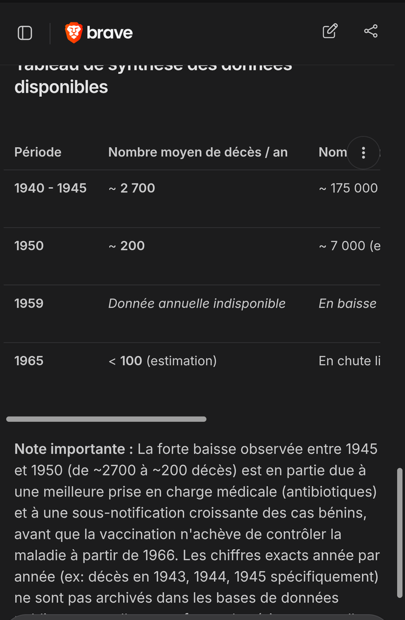Click the table horizontal scrollbar
This screenshot has width=405, height=620.
107,419
